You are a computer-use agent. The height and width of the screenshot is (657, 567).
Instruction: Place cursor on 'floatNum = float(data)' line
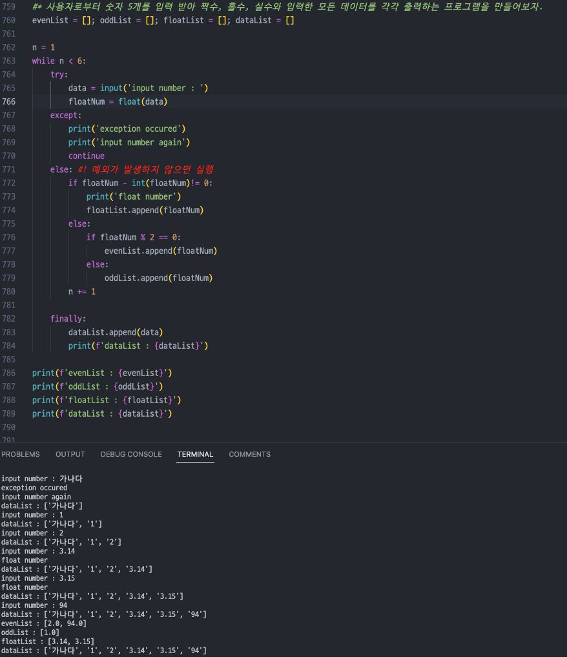coord(118,102)
